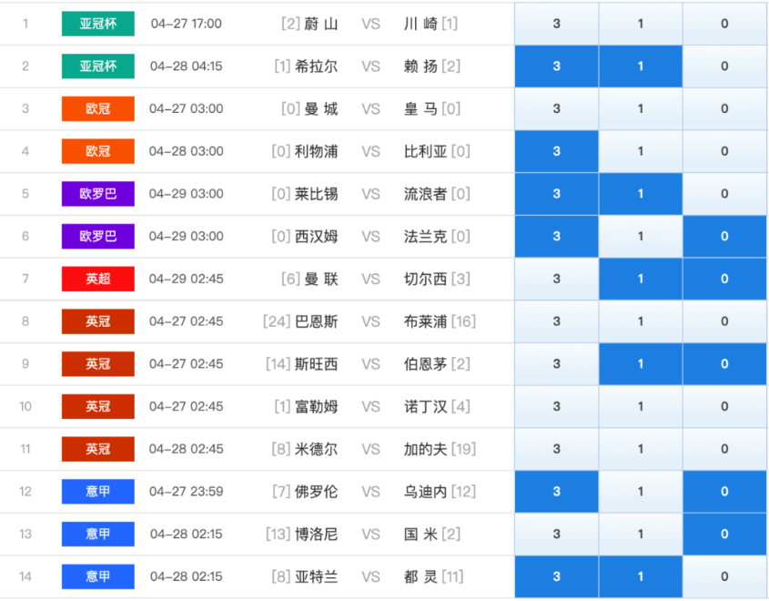
Task: Deselect loss (0) for 斯旺西 vs 伯恩茅
Action: 724,363
